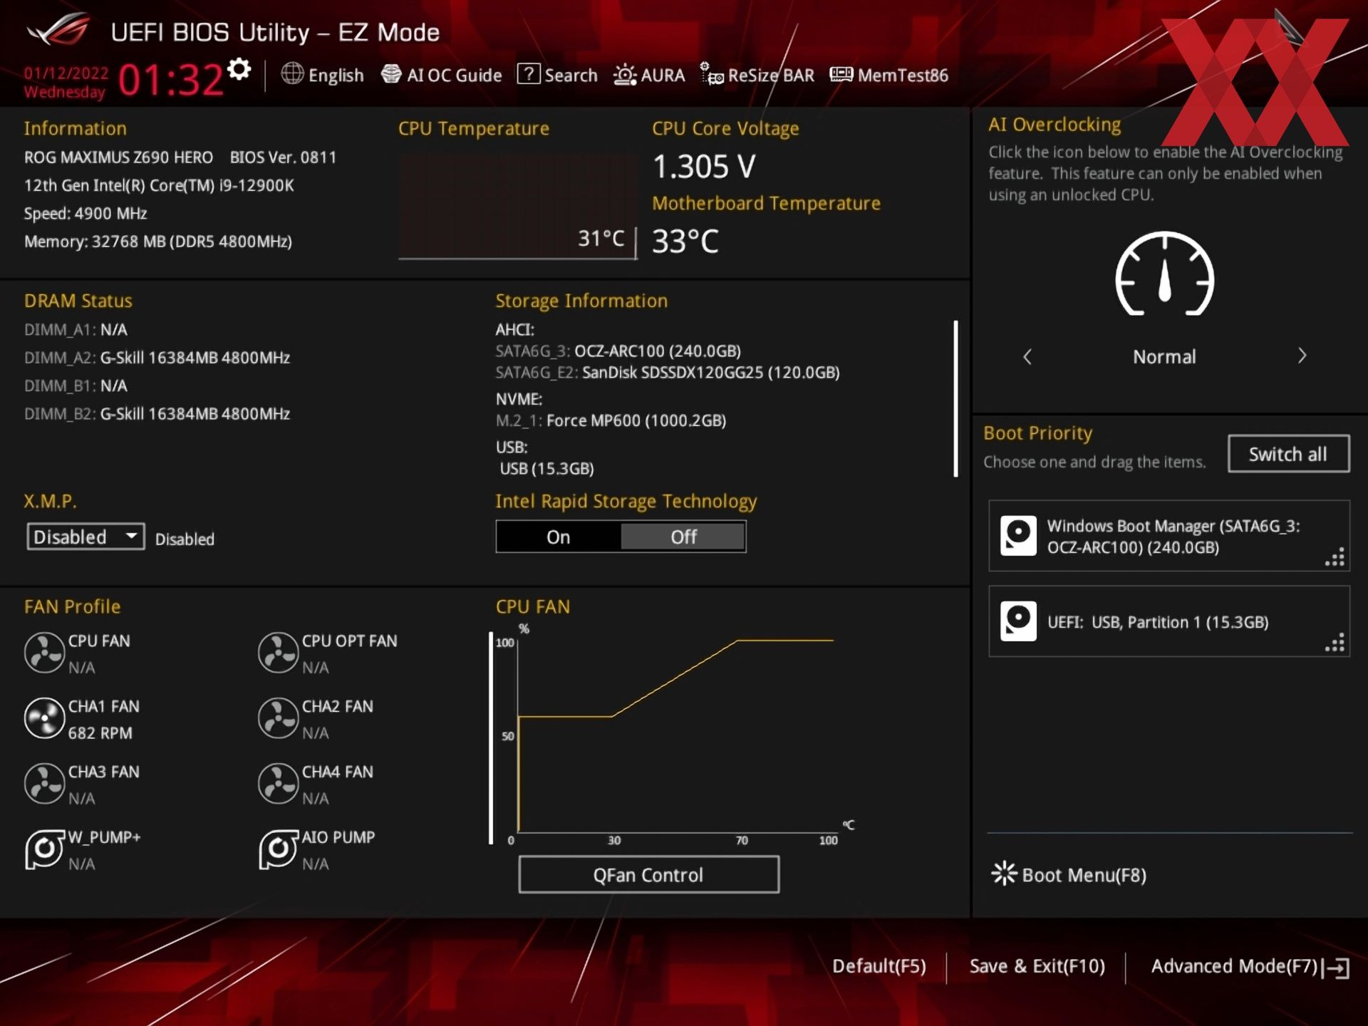Click the CHA1 FAN icon
Screen dimensions: 1368x1026
(44, 718)
